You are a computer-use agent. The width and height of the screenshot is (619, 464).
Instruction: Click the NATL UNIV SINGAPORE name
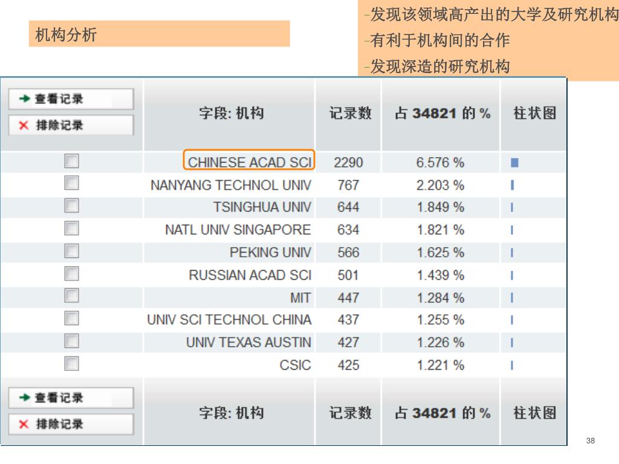click(238, 230)
